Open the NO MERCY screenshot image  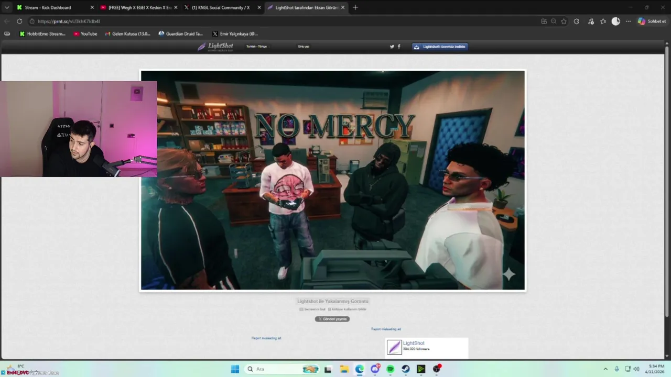pos(333,180)
